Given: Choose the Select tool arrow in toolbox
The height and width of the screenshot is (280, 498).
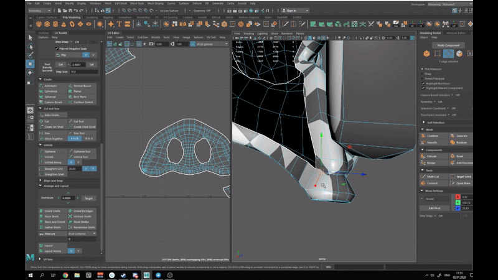Looking at the screenshot, I should 31,38.
